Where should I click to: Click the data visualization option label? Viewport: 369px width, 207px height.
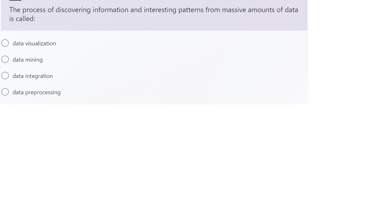click(x=34, y=43)
